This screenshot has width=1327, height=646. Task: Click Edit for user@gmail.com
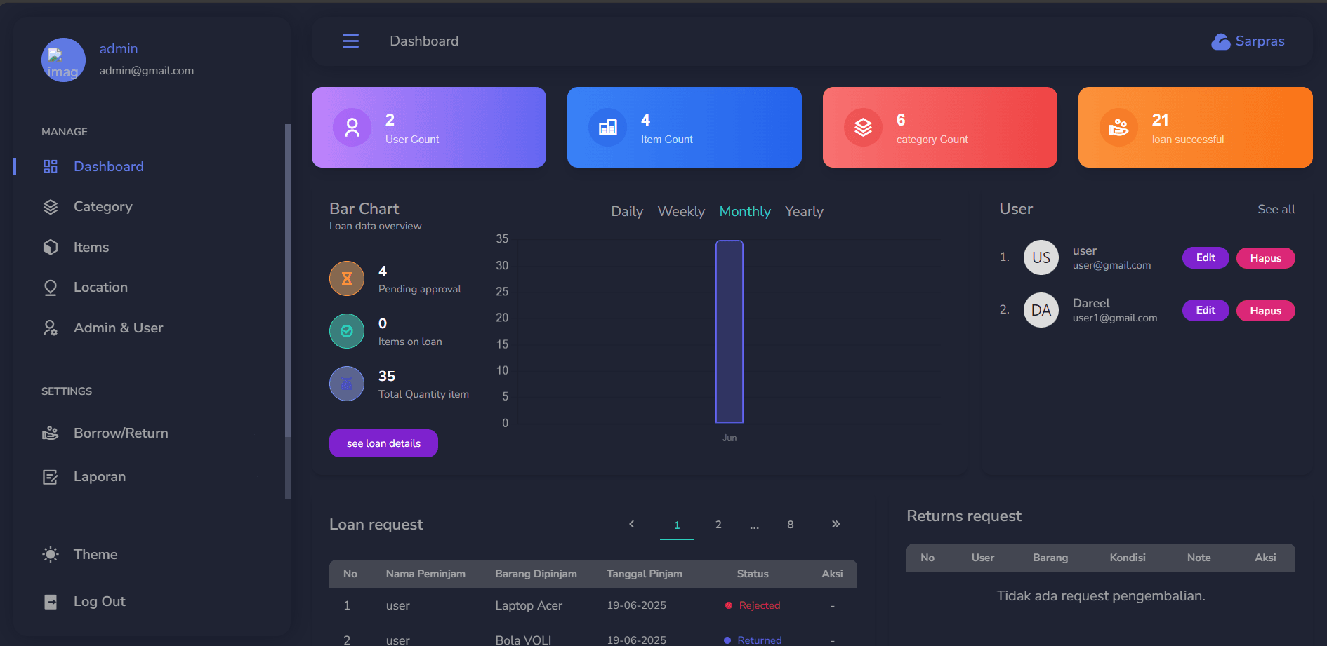point(1206,257)
